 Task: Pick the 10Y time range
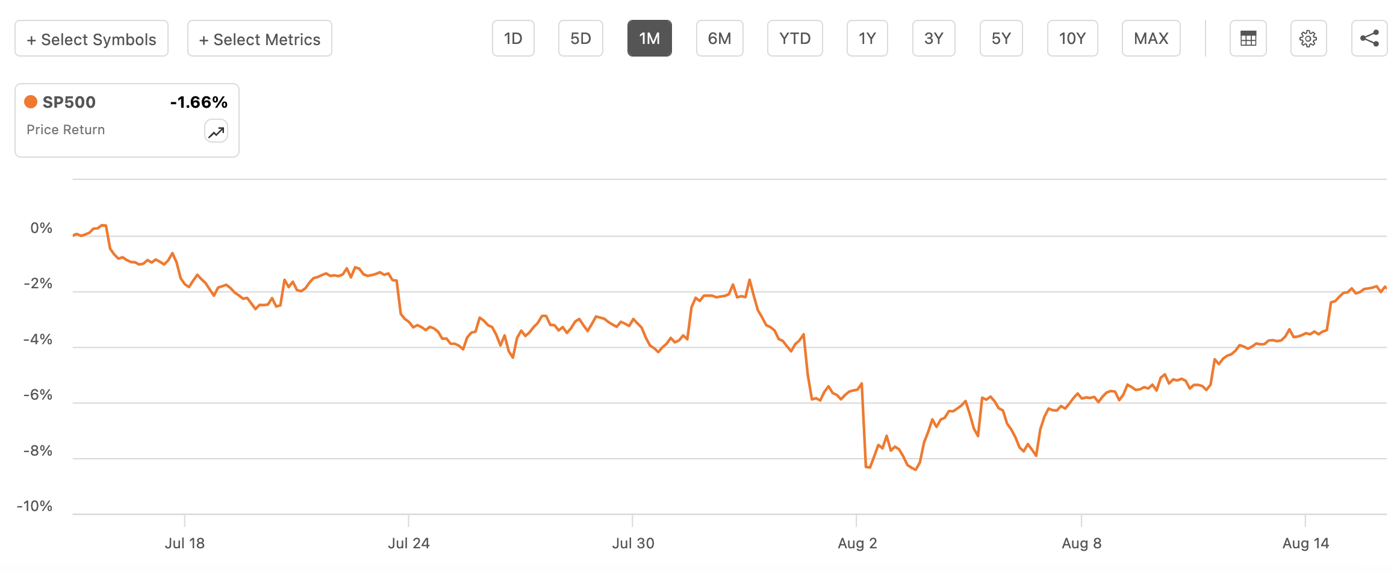click(1072, 39)
